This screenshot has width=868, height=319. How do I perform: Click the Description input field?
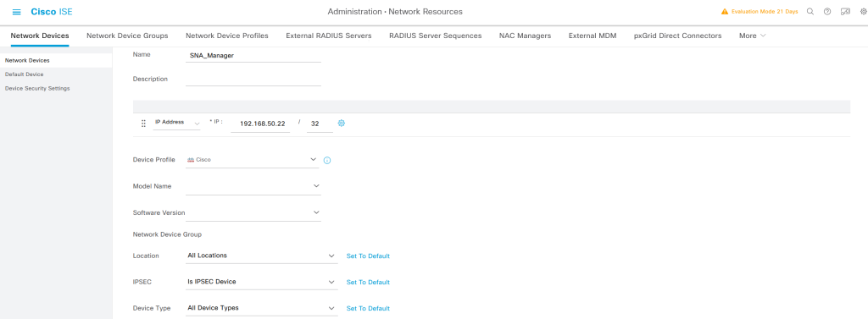253,79
